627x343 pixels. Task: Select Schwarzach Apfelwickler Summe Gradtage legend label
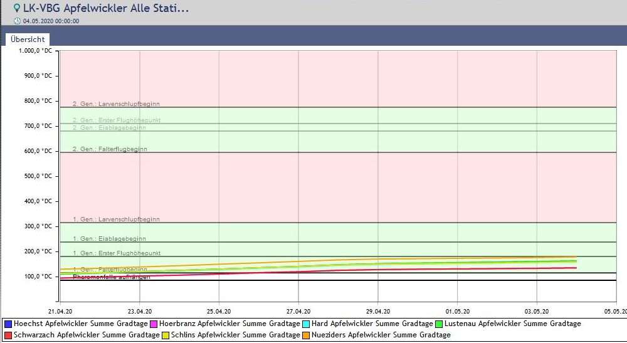point(87,335)
